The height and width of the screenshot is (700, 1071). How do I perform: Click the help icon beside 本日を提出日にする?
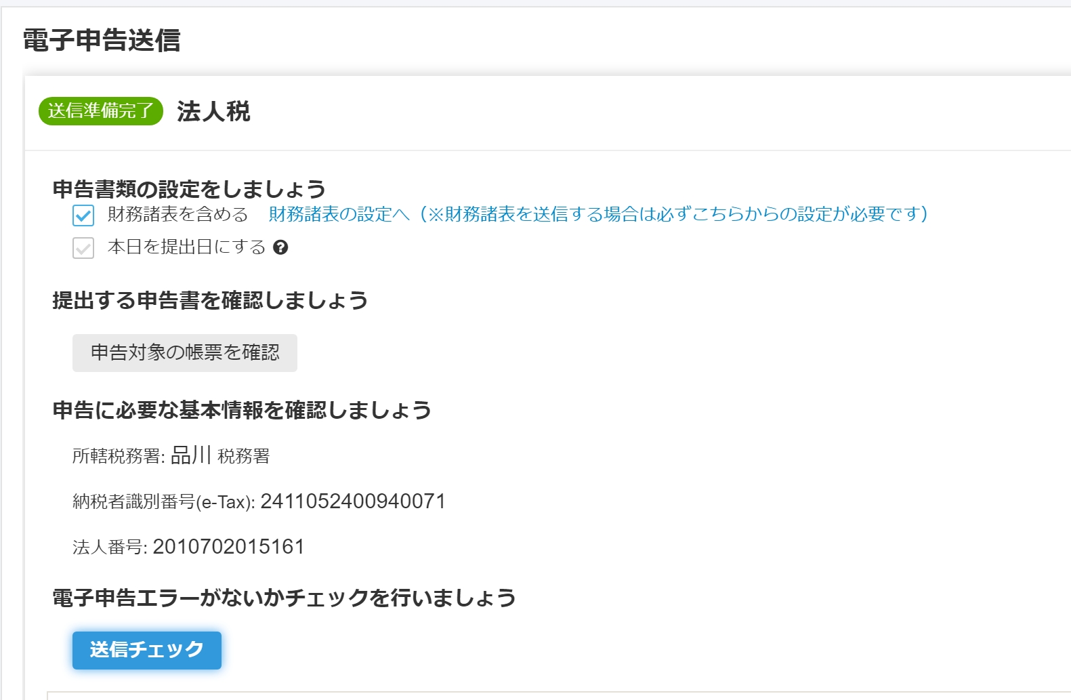click(x=280, y=248)
